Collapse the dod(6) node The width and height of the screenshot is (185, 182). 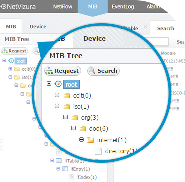[73, 128]
